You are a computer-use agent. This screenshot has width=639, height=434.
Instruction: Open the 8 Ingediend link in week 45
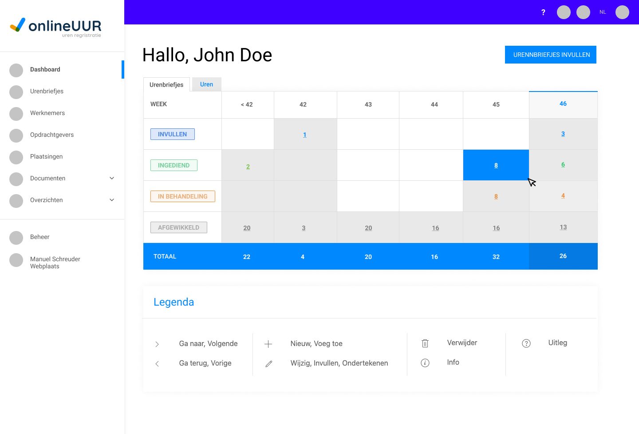click(496, 165)
